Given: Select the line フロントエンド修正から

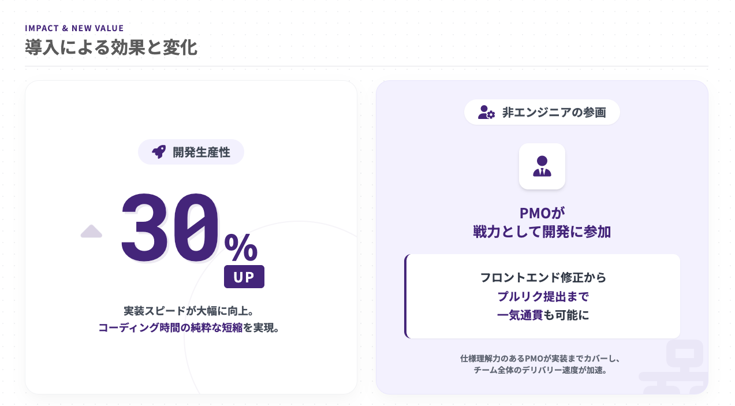Looking at the screenshot, I should pos(543,277).
